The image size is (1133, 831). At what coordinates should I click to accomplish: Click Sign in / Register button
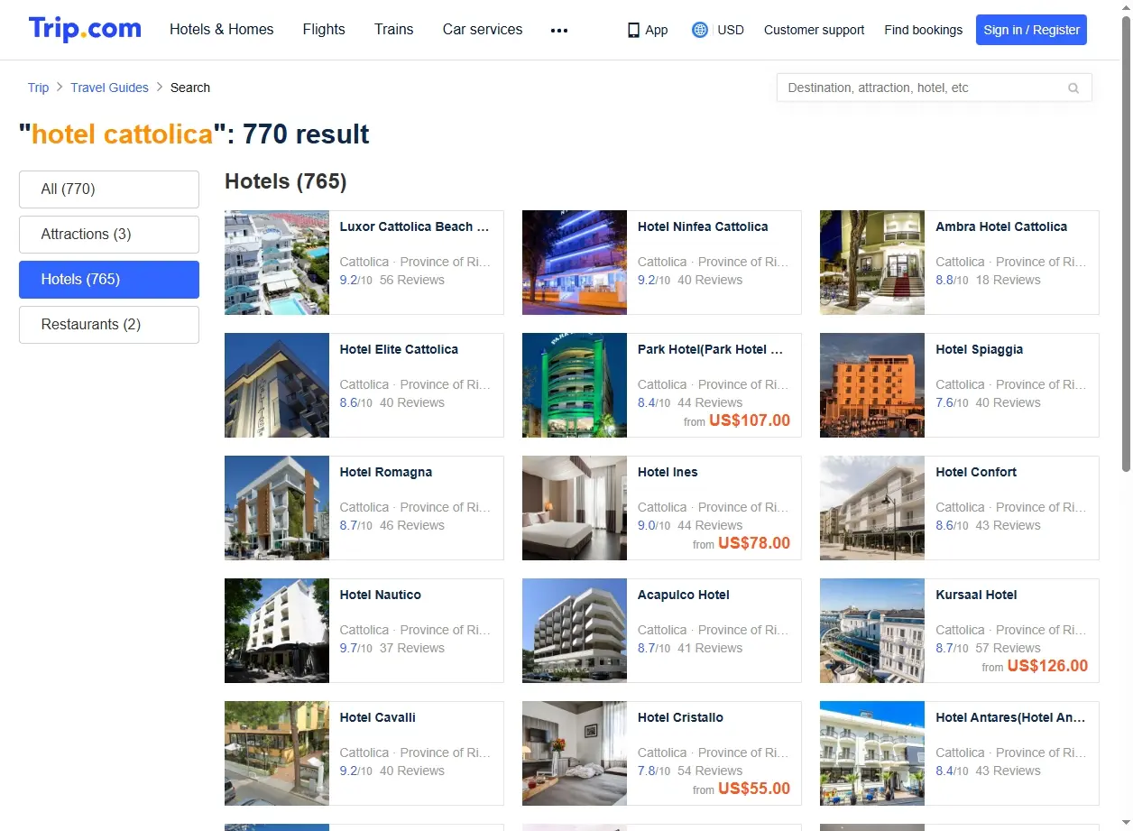pyautogui.click(x=1031, y=30)
